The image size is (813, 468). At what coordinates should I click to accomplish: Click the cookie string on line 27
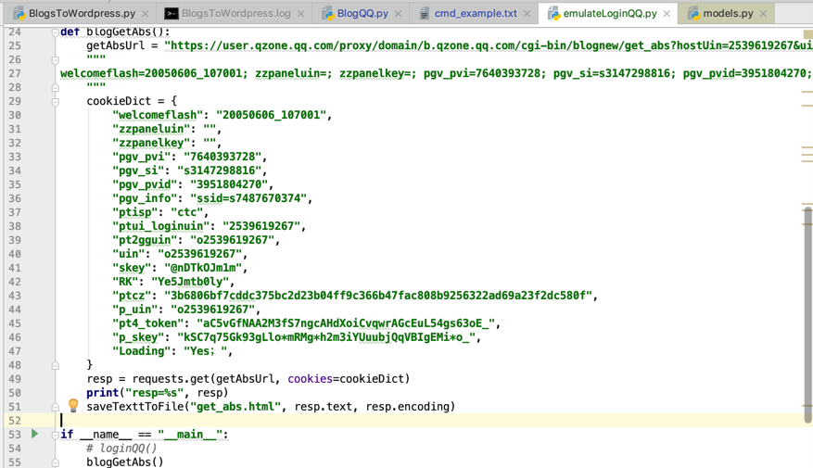click(x=436, y=73)
